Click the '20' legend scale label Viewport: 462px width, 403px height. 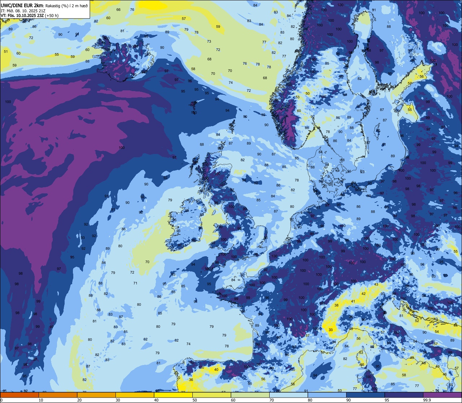click(x=79, y=400)
